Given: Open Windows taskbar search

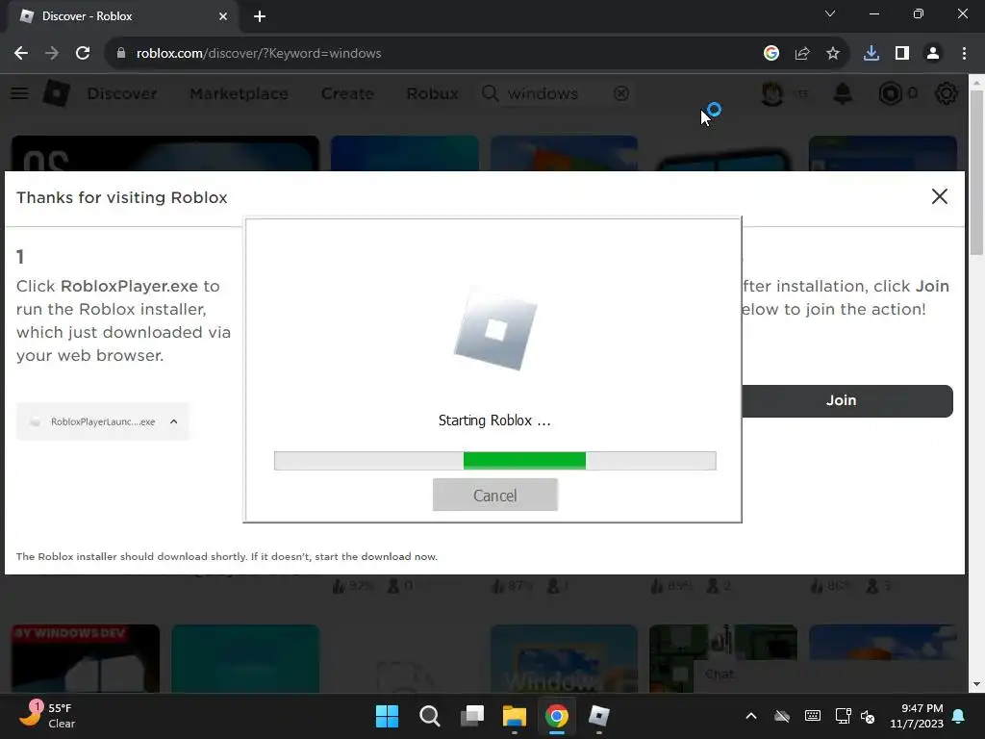Looking at the screenshot, I should pyautogui.click(x=430, y=716).
